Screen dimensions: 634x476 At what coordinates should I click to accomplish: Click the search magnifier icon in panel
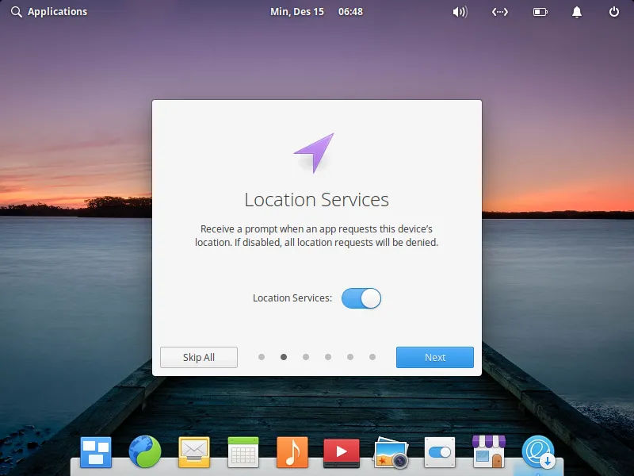tap(16, 12)
